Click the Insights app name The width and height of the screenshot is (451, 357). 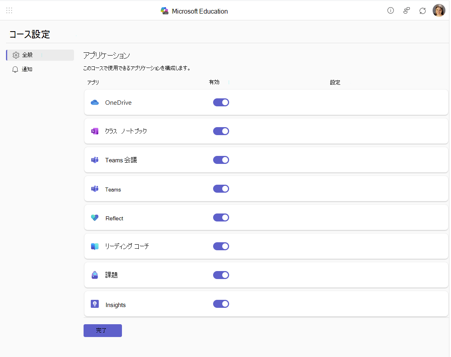click(x=115, y=305)
